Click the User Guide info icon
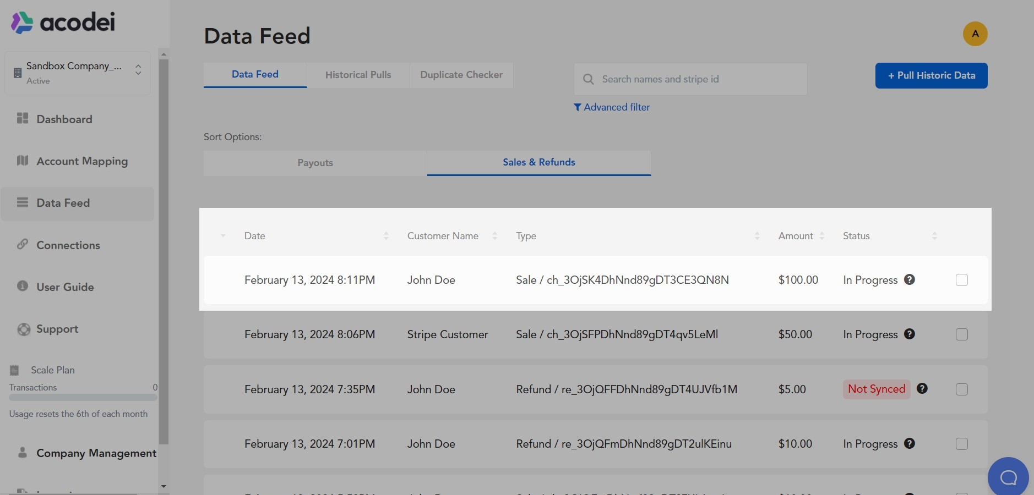This screenshot has height=495, width=1034. click(x=23, y=286)
